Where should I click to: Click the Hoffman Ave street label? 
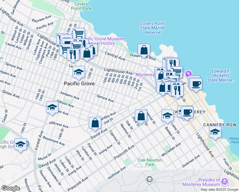pyautogui.click(x=117, y=173)
